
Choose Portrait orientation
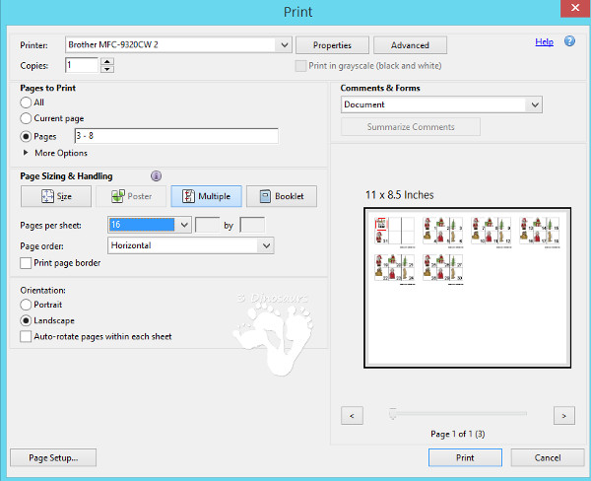27,306
